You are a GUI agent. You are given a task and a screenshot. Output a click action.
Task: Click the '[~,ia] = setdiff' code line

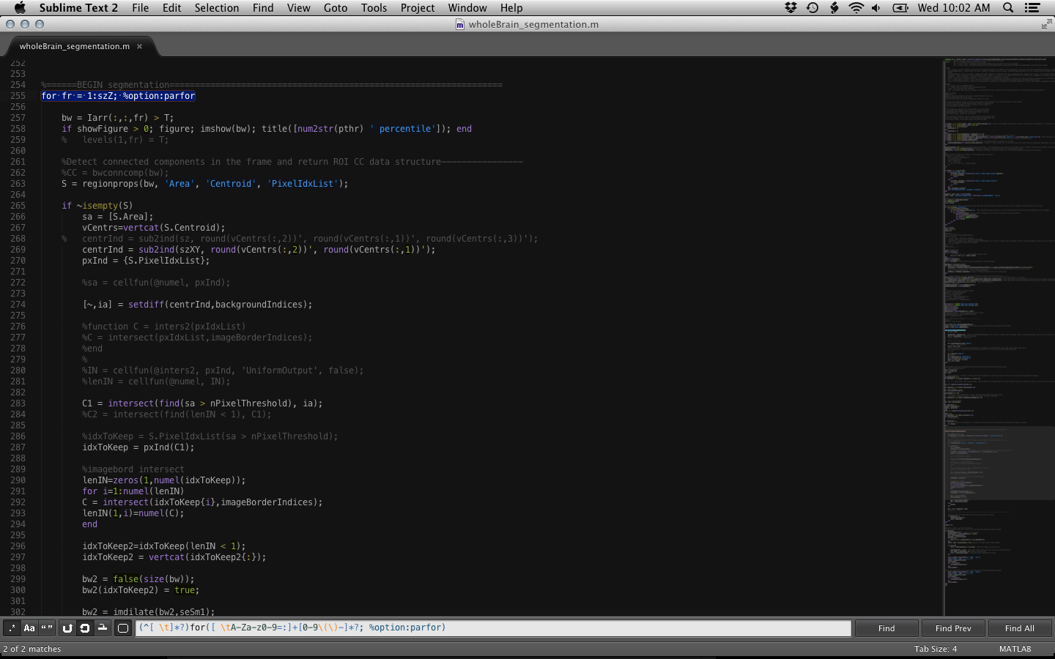tap(197, 305)
